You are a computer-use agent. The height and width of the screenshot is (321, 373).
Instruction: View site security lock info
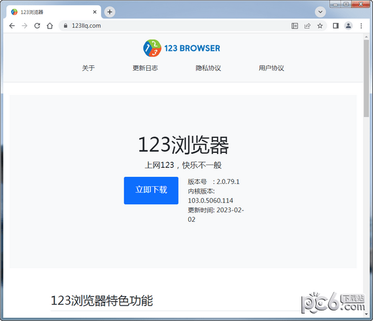[66, 25]
